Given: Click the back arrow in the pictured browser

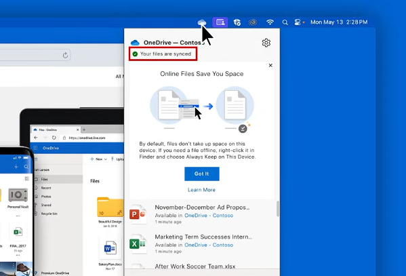Looking at the screenshot, I should [x=36, y=138].
